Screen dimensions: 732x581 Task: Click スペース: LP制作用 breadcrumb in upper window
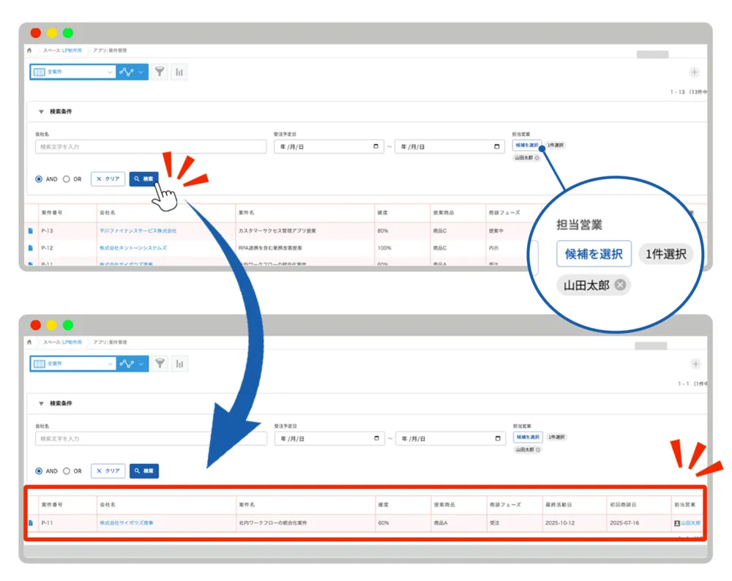(62, 50)
